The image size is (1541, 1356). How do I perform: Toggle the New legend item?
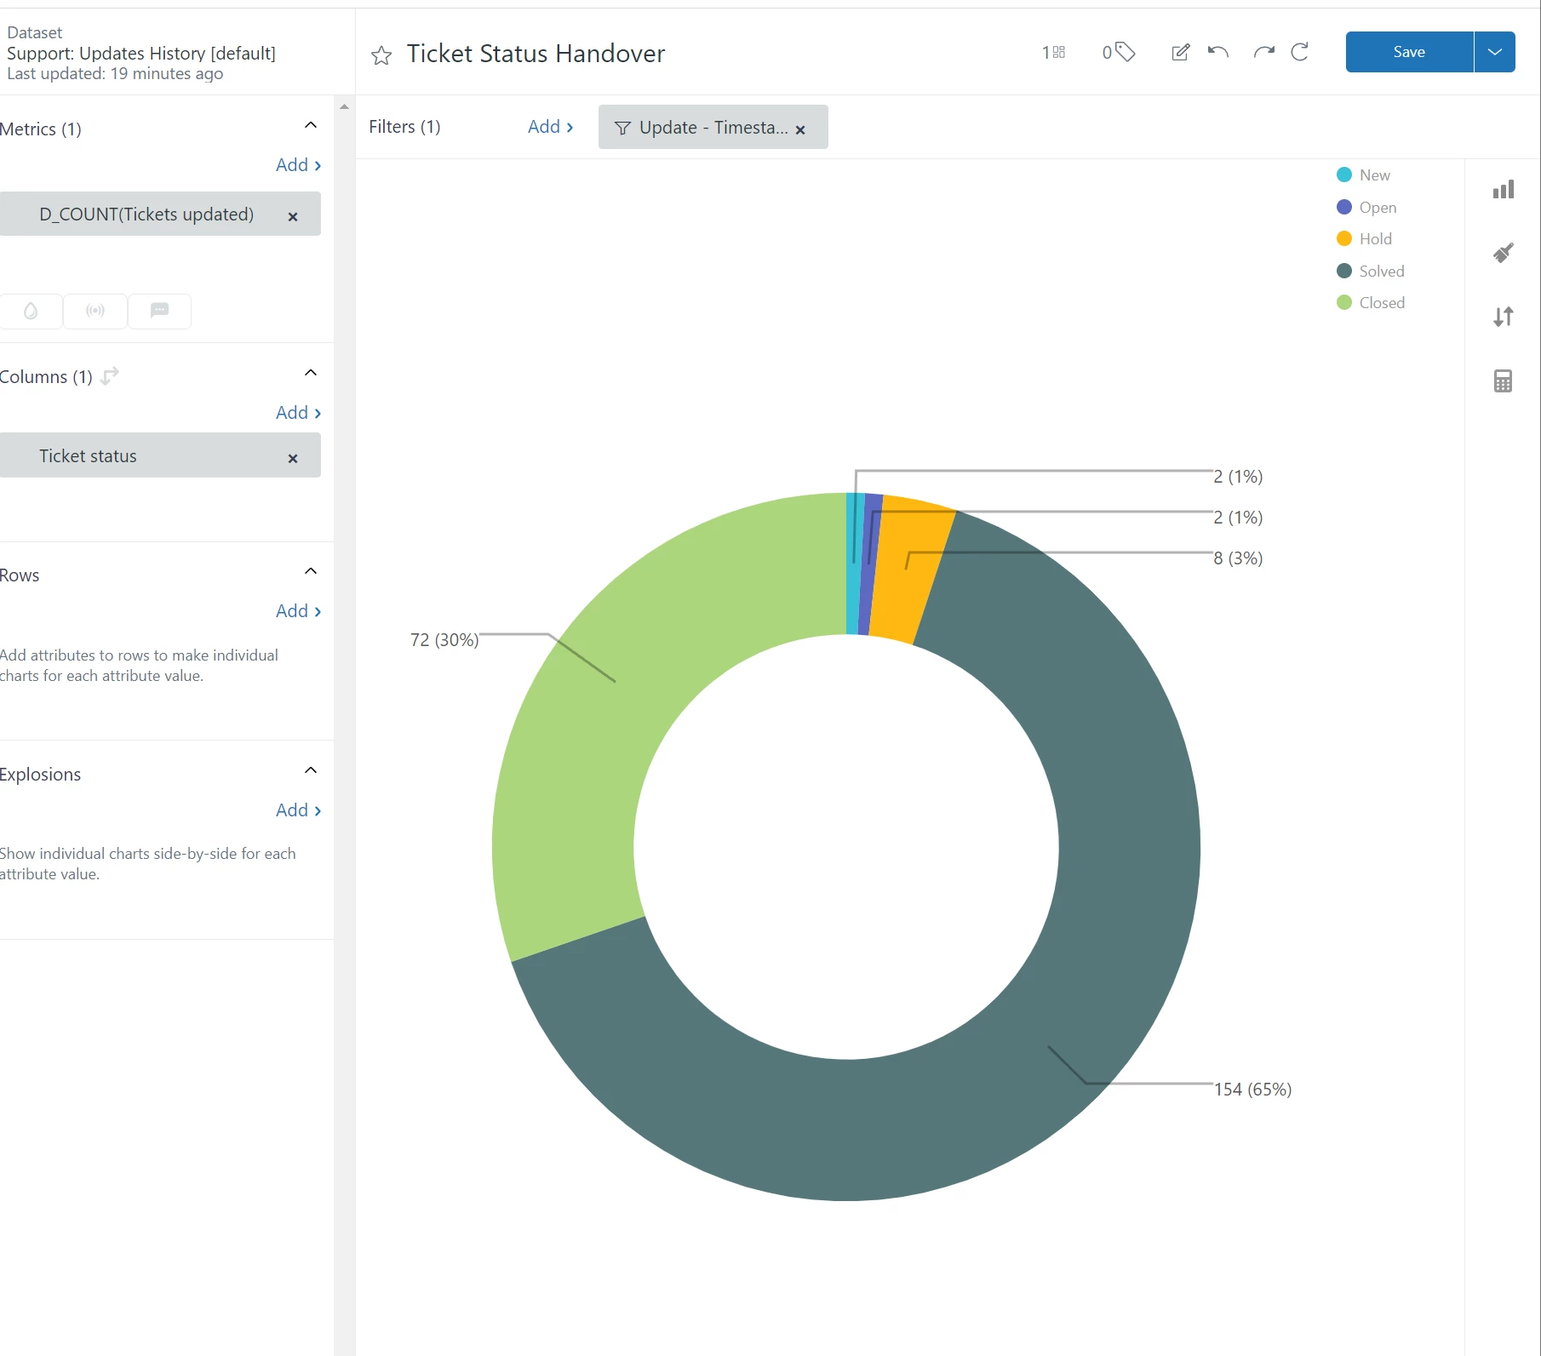[1363, 175]
